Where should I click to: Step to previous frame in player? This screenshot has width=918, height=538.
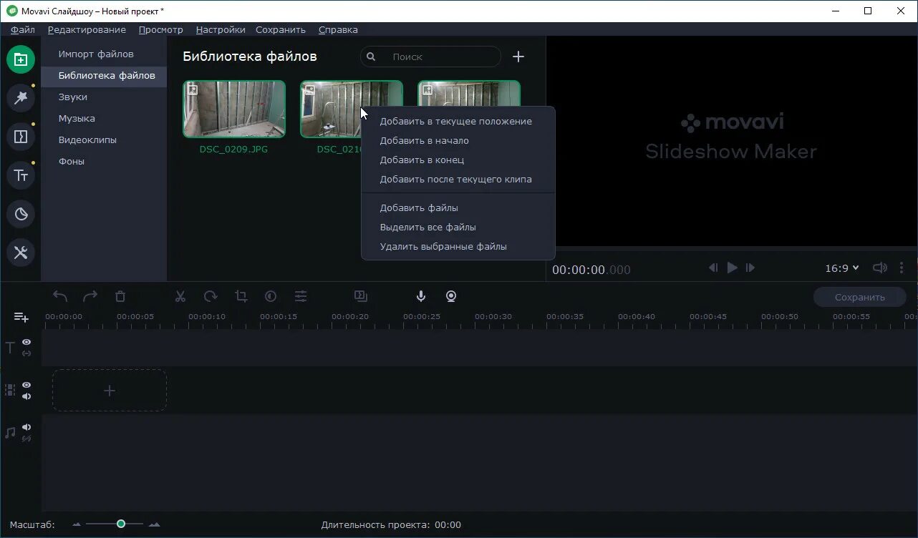(713, 268)
